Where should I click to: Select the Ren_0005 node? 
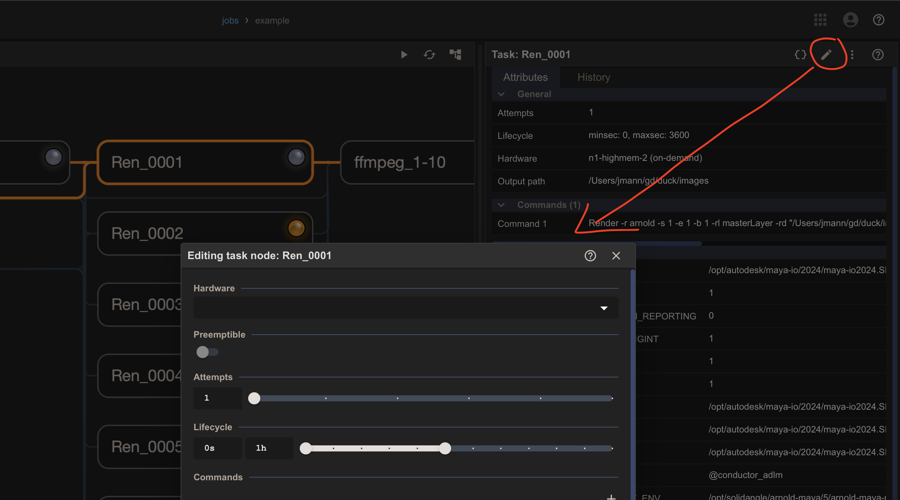point(140,447)
